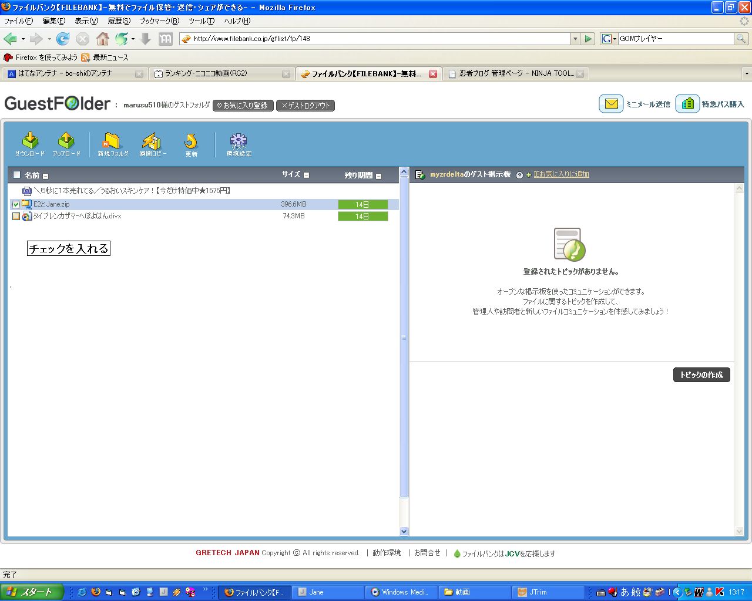This screenshot has height=601, width=752.
Task: Open the list-all-tabs dropdown arrow
Action: coord(747,73)
